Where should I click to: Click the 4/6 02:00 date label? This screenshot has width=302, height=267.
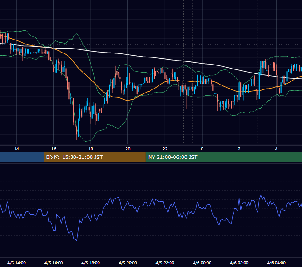click(x=239, y=263)
